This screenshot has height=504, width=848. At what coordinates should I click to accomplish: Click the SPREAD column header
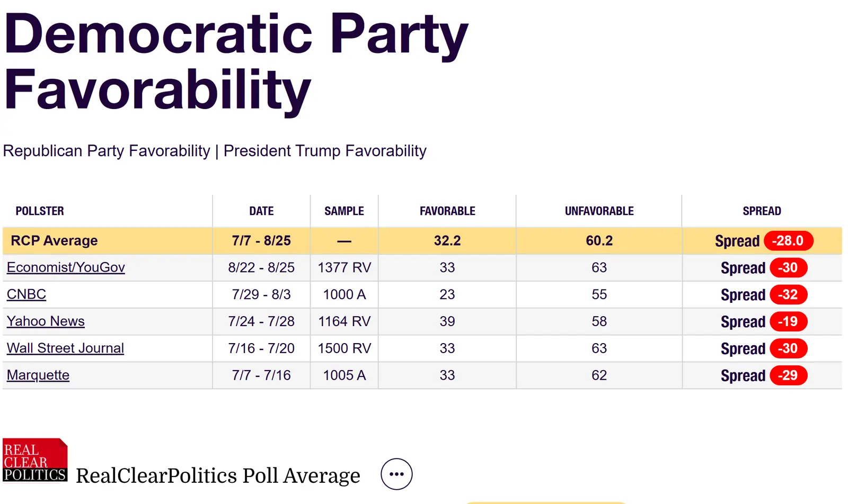(762, 211)
